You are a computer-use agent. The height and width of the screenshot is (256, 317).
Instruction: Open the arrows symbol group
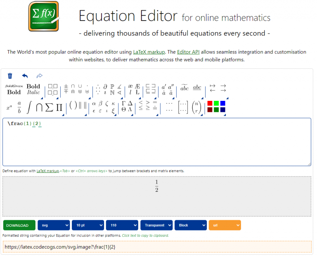tap(218, 88)
